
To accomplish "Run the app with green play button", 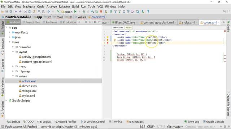I will [75, 11].
